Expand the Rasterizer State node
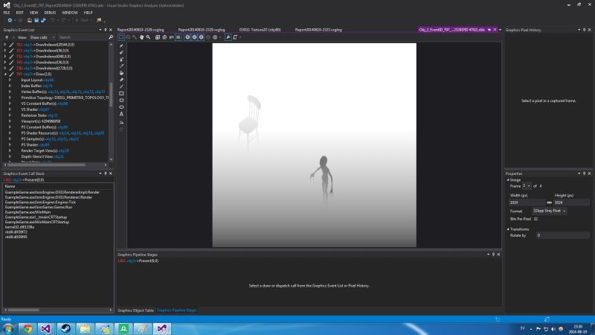Screen dimensions: 595x335 pos(10,115)
